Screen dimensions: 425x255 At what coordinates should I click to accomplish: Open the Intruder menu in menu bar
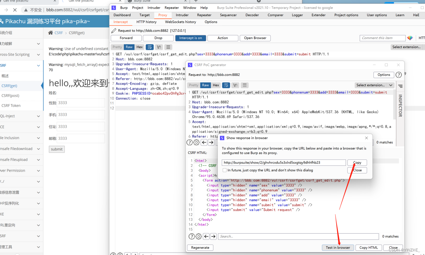tap(154, 8)
